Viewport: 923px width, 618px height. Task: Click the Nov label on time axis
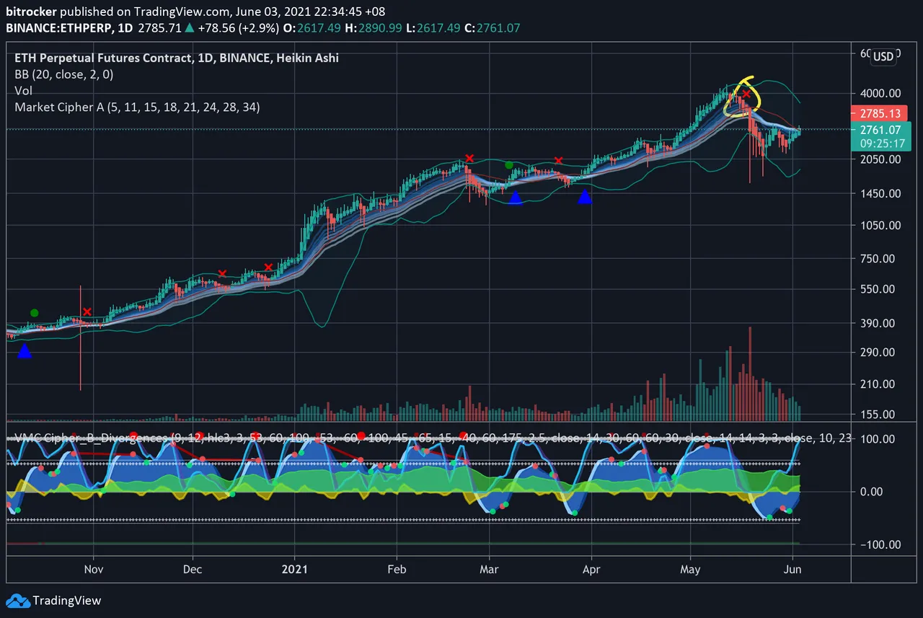(94, 569)
